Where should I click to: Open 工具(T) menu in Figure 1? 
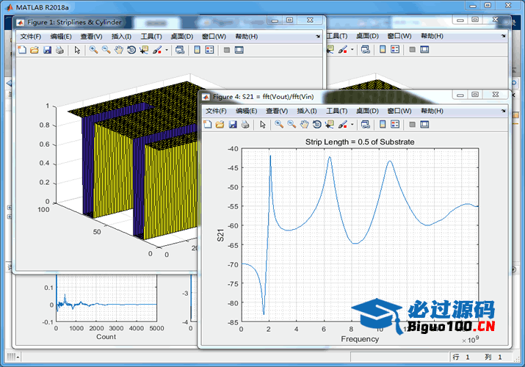(151, 37)
